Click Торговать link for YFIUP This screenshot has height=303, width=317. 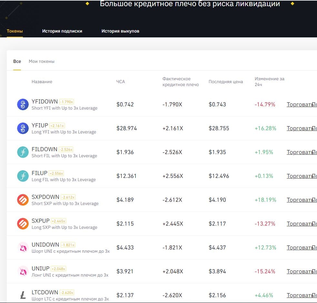tap(300, 128)
